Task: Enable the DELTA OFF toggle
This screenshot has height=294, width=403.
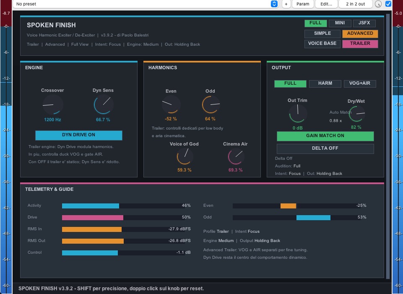Action: tap(325, 148)
